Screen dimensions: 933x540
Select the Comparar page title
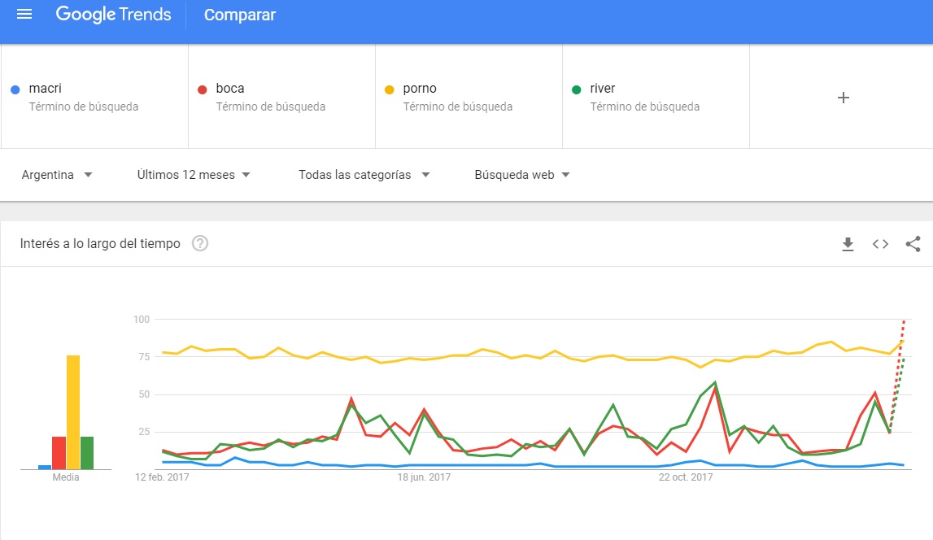pyautogui.click(x=240, y=15)
